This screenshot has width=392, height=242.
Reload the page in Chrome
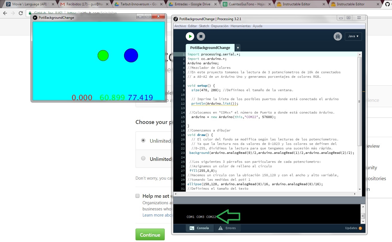(x=21, y=13)
